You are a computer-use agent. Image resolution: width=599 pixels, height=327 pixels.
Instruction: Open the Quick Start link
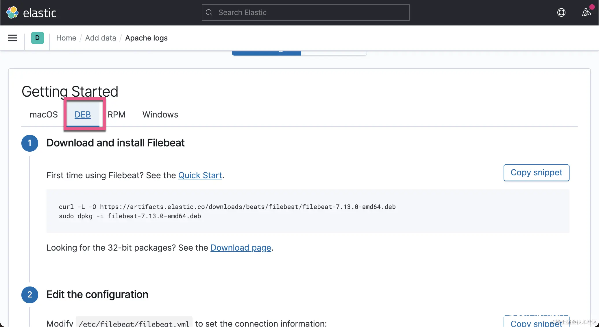pyautogui.click(x=200, y=175)
